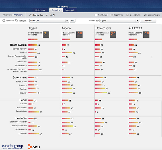Click the By Region Africa icon
This screenshot has width=162, height=150.
pos(17,21)
